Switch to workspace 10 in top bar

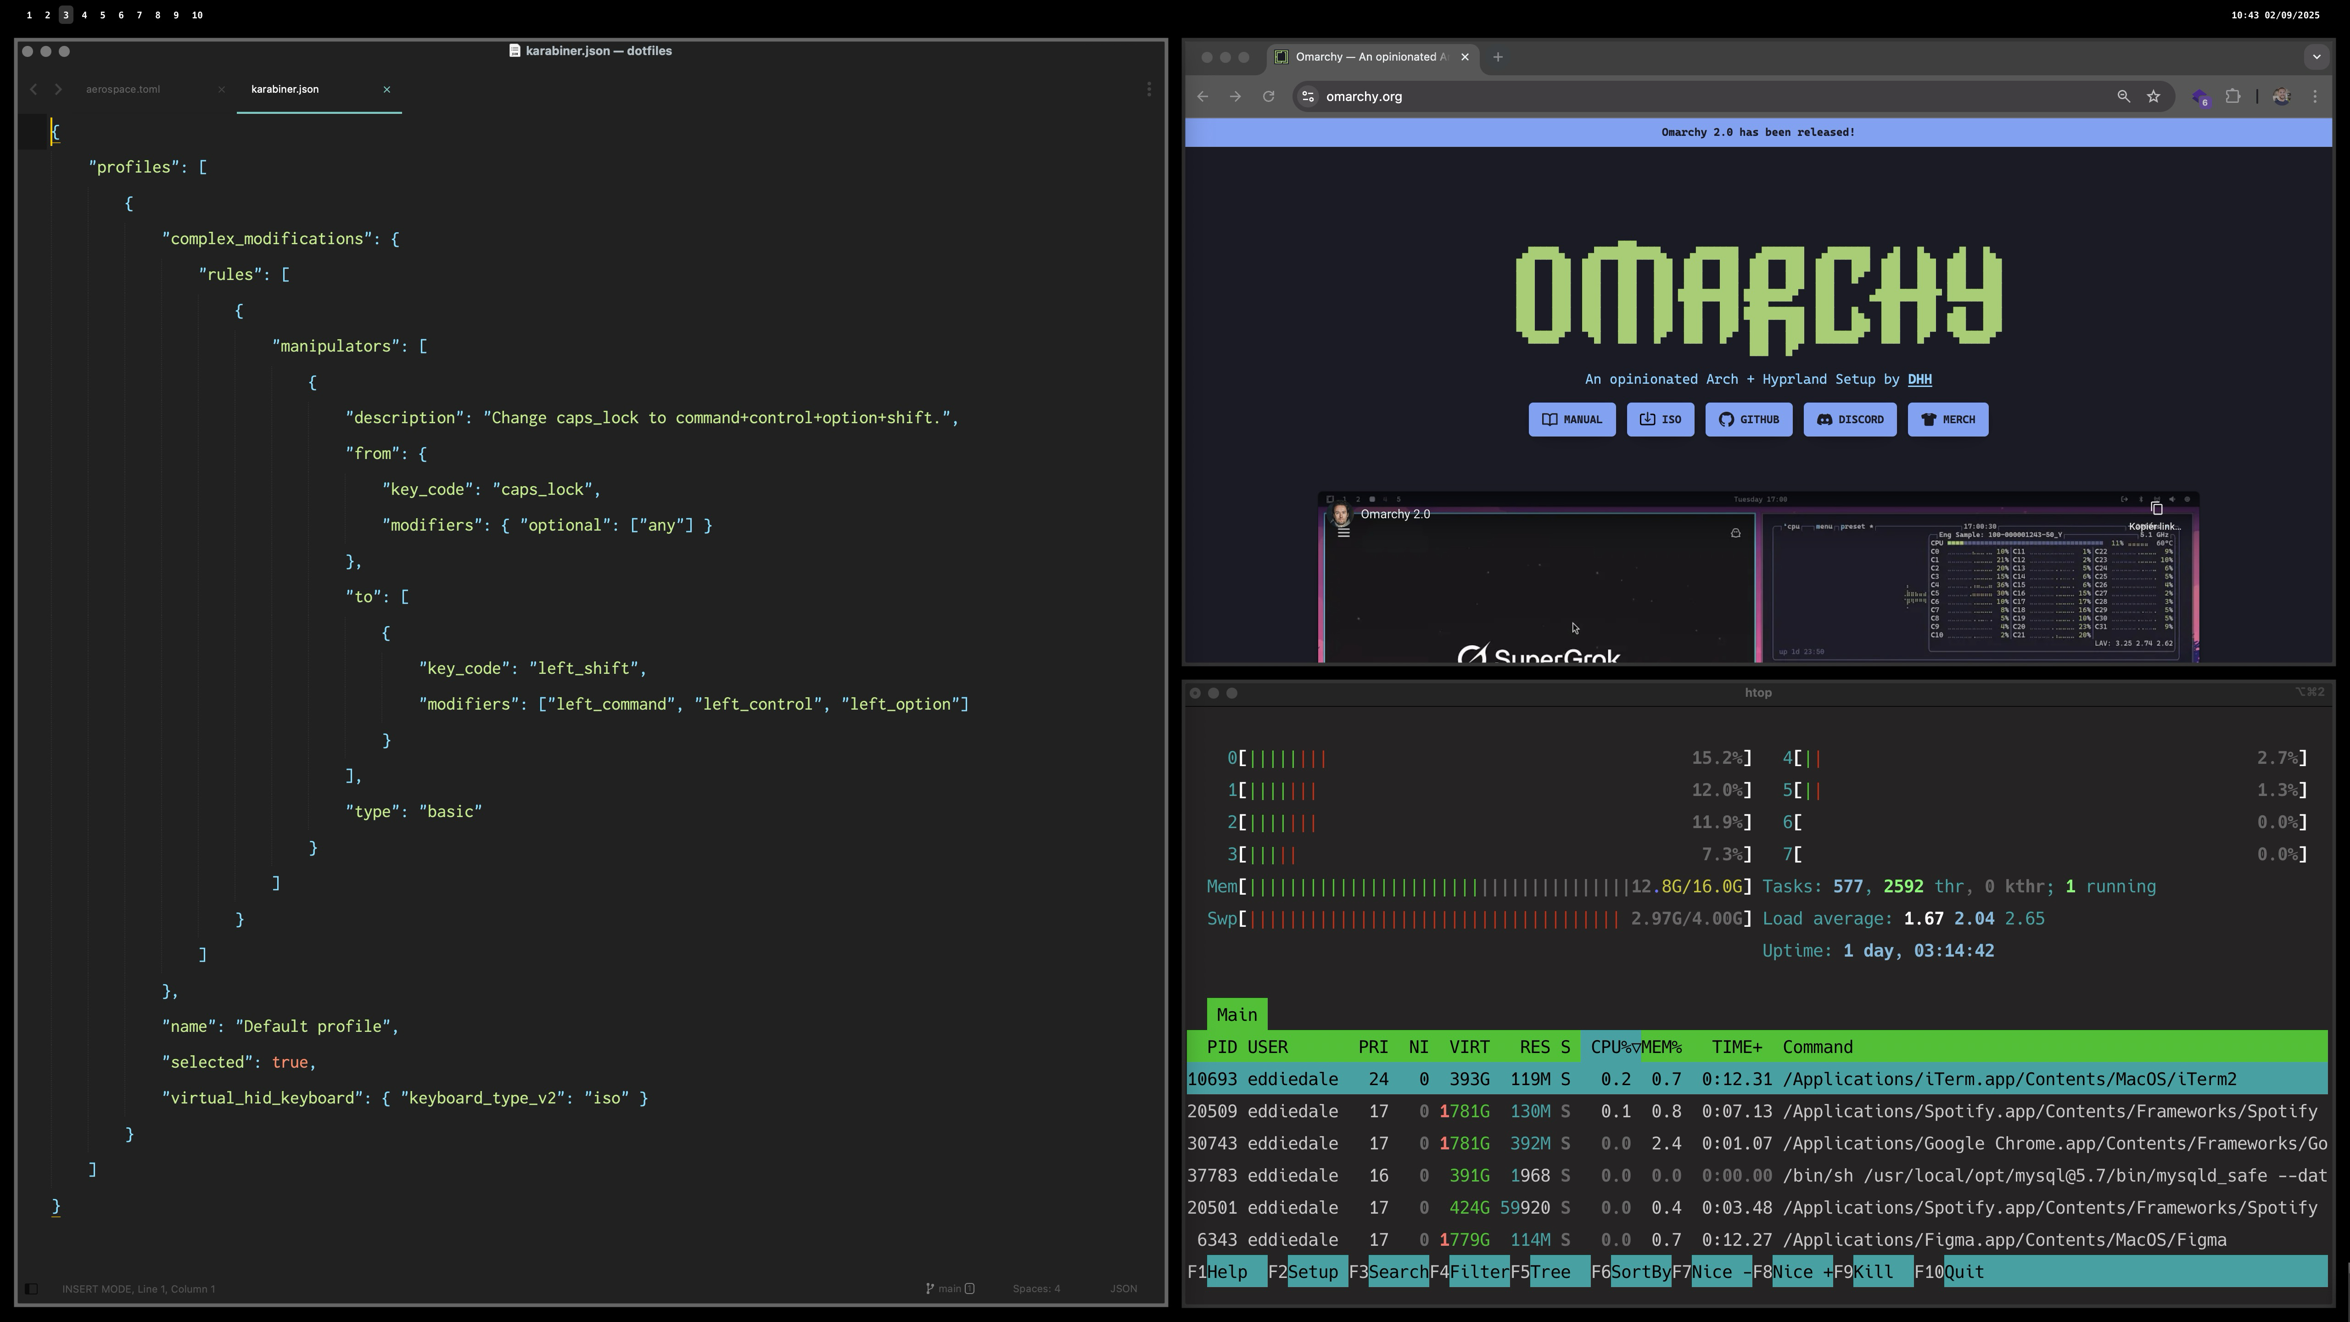(x=197, y=16)
